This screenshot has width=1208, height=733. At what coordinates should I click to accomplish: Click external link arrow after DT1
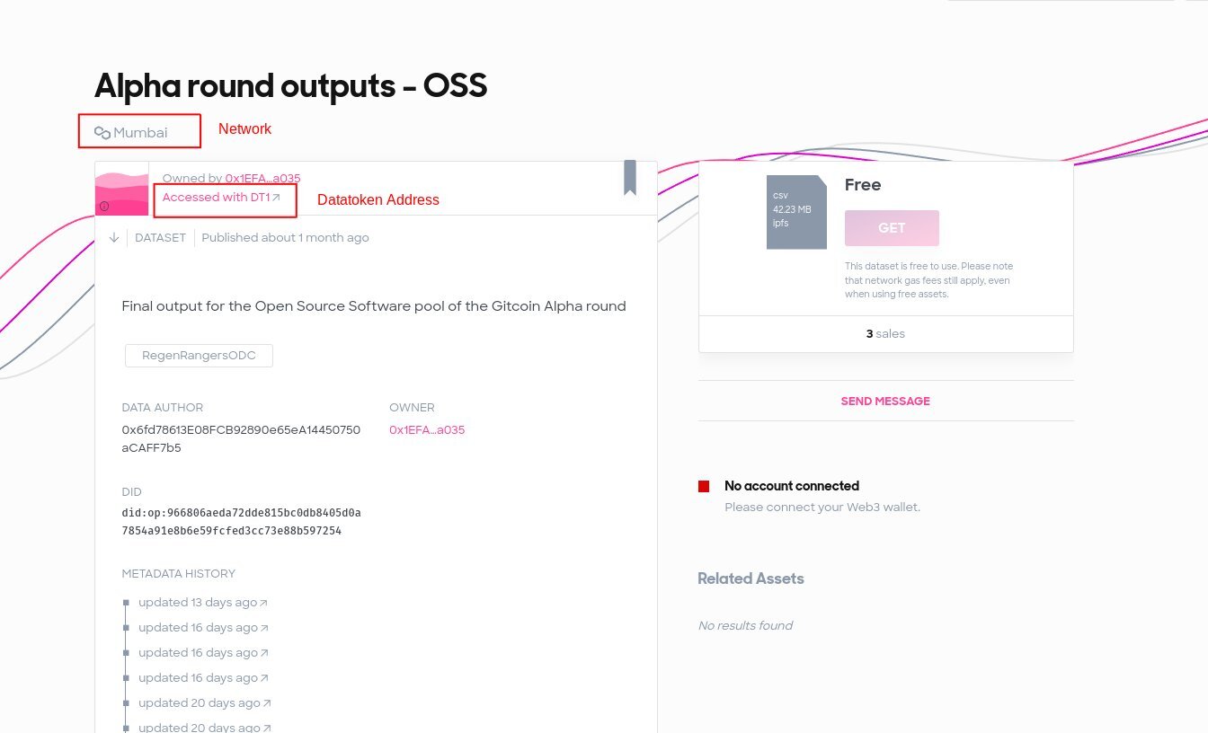[277, 198]
